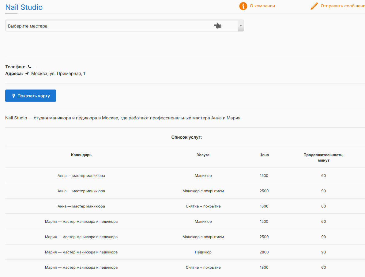Click the Педикюр service cell
365x277 pixels.
click(203, 252)
